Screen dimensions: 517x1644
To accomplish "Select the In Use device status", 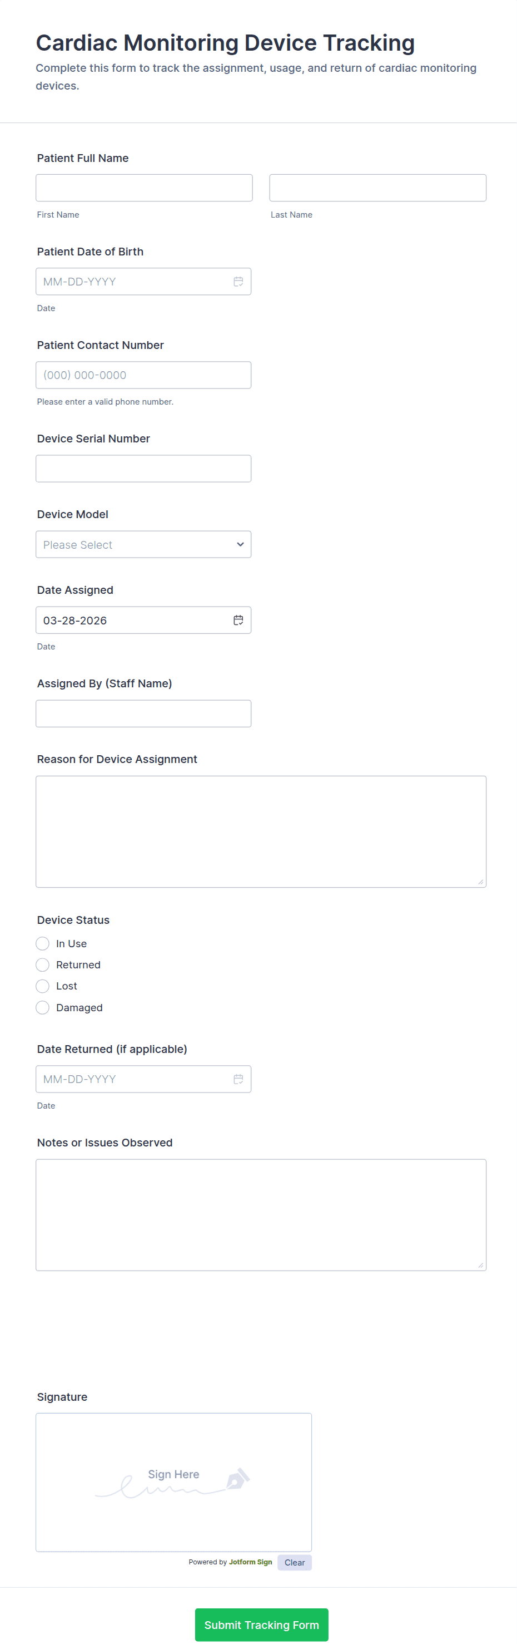I will (43, 943).
